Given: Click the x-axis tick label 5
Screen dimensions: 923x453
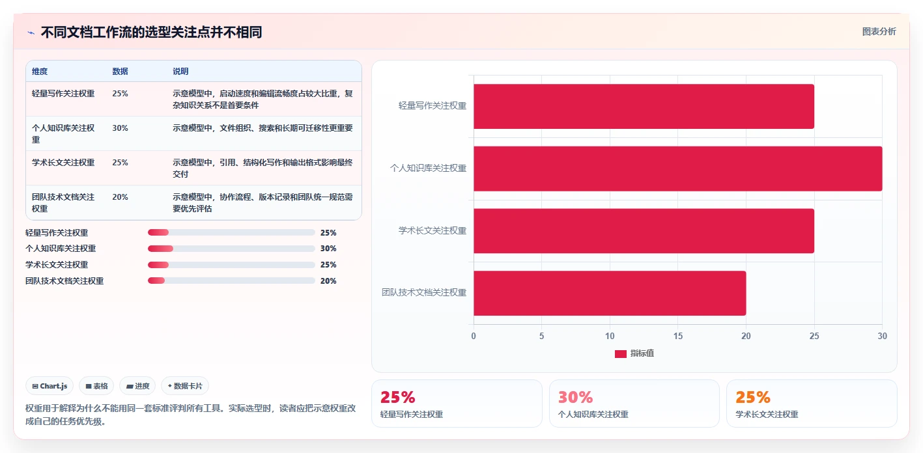Looking at the screenshot, I should coord(541,336).
